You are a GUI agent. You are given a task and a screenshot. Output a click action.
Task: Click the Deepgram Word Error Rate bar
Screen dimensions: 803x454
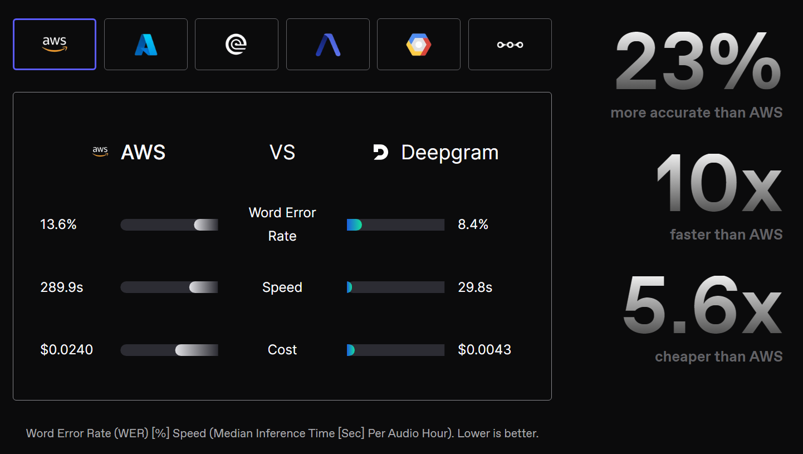pyautogui.click(x=395, y=224)
